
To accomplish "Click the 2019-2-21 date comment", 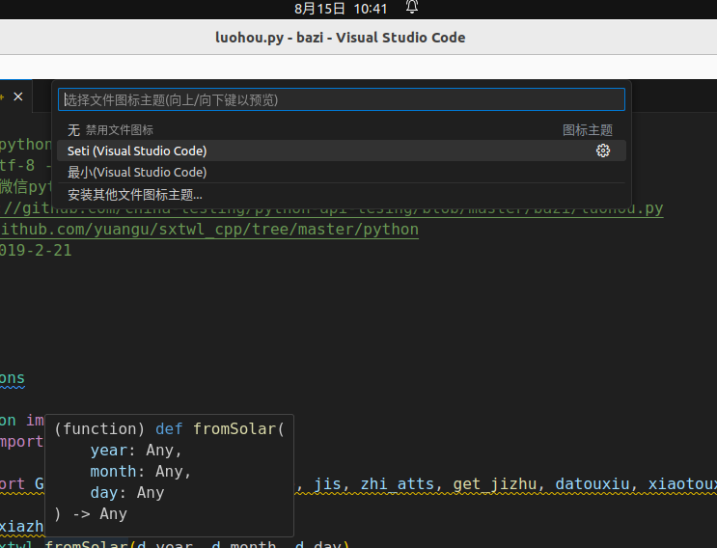I will tap(36, 251).
